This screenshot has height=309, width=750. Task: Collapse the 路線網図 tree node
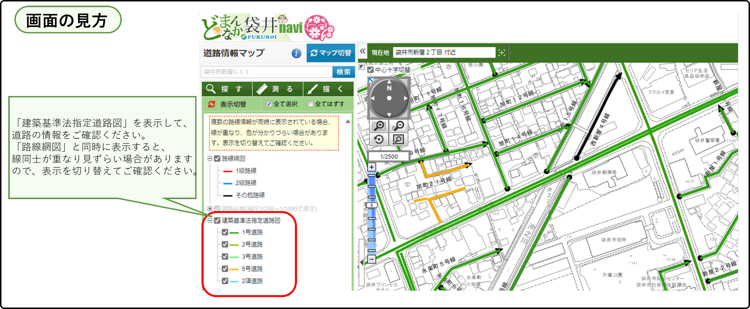coord(210,159)
